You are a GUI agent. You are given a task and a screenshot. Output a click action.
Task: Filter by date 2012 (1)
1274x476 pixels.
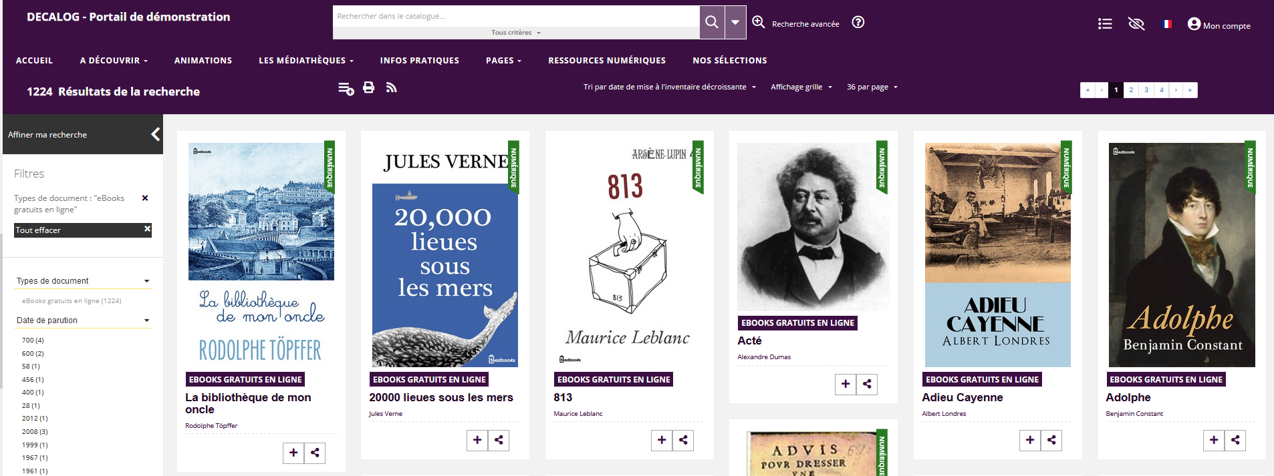tap(35, 419)
